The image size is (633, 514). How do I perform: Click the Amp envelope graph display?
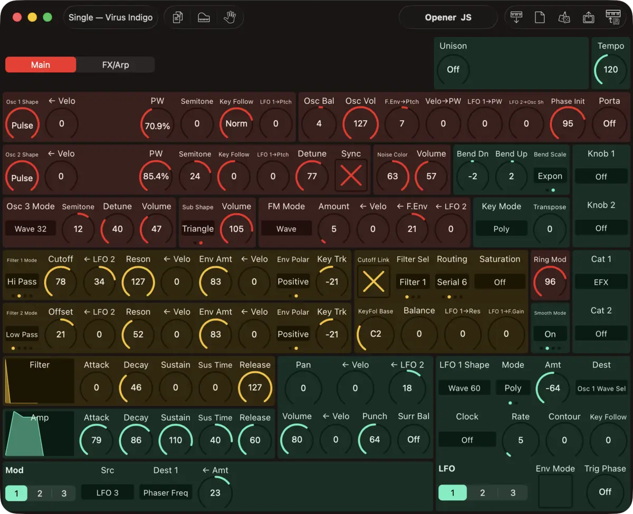click(40, 433)
